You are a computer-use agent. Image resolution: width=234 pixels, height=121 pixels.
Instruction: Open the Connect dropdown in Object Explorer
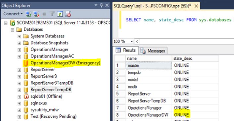click(13, 14)
